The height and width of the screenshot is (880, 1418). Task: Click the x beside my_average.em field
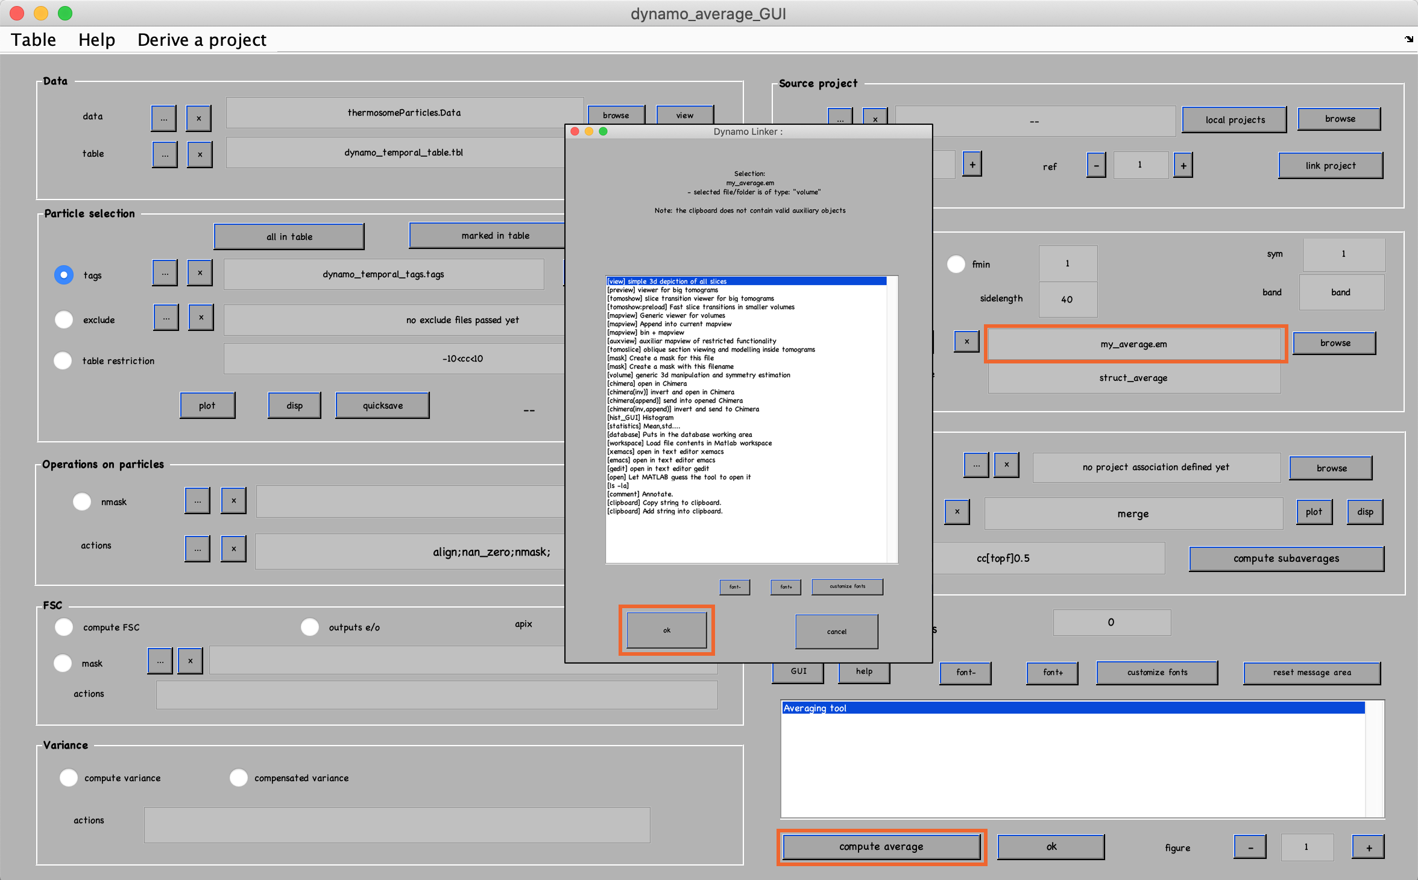click(x=966, y=341)
